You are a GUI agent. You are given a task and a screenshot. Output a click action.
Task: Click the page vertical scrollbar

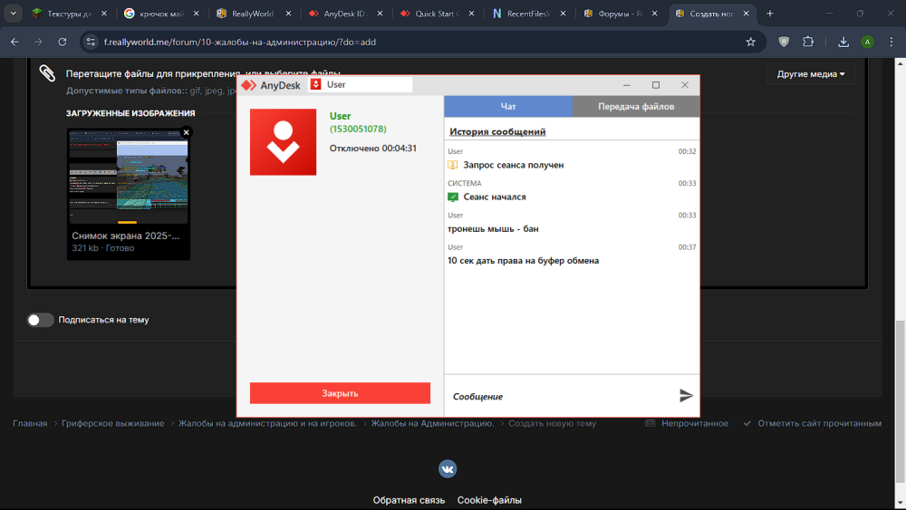(x=900, y=400)
